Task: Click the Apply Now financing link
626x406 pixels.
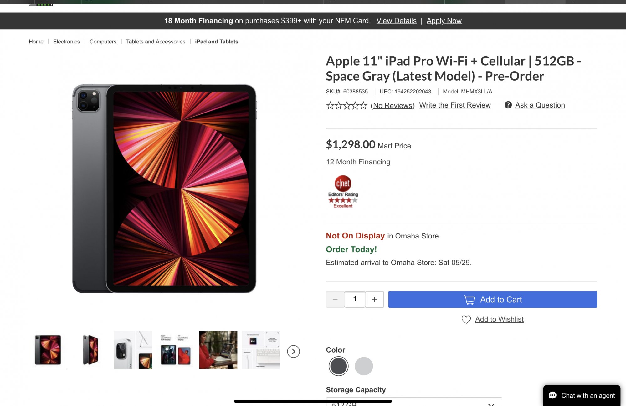Action: (444, 21)
